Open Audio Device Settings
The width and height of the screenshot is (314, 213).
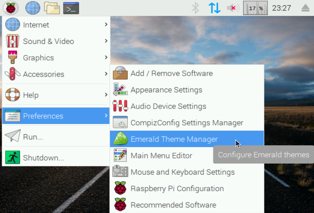click(x=187, y=106)
